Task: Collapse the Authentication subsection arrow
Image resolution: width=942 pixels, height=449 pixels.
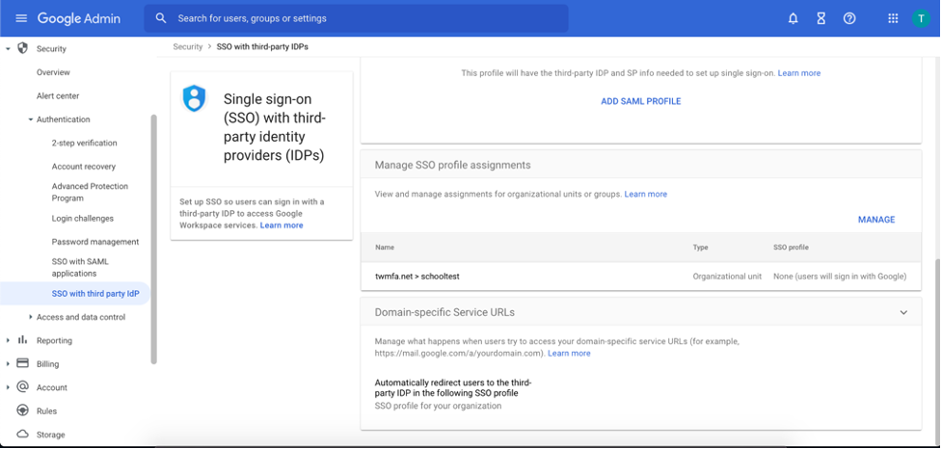Action: click(31, 119)
